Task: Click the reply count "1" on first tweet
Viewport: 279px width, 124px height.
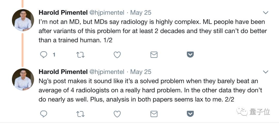Action: click(x=54, y=55)
